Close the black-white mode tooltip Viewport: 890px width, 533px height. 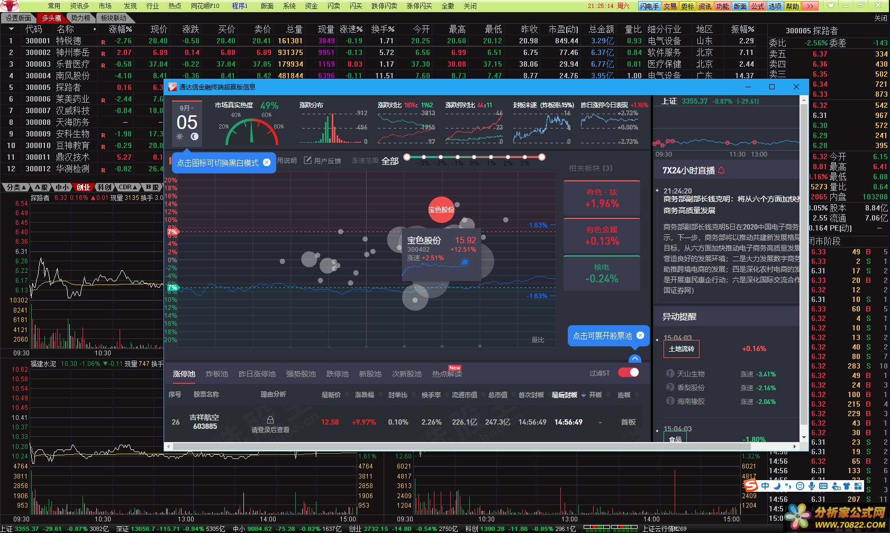pyautogui.click(x=267, y=162)
